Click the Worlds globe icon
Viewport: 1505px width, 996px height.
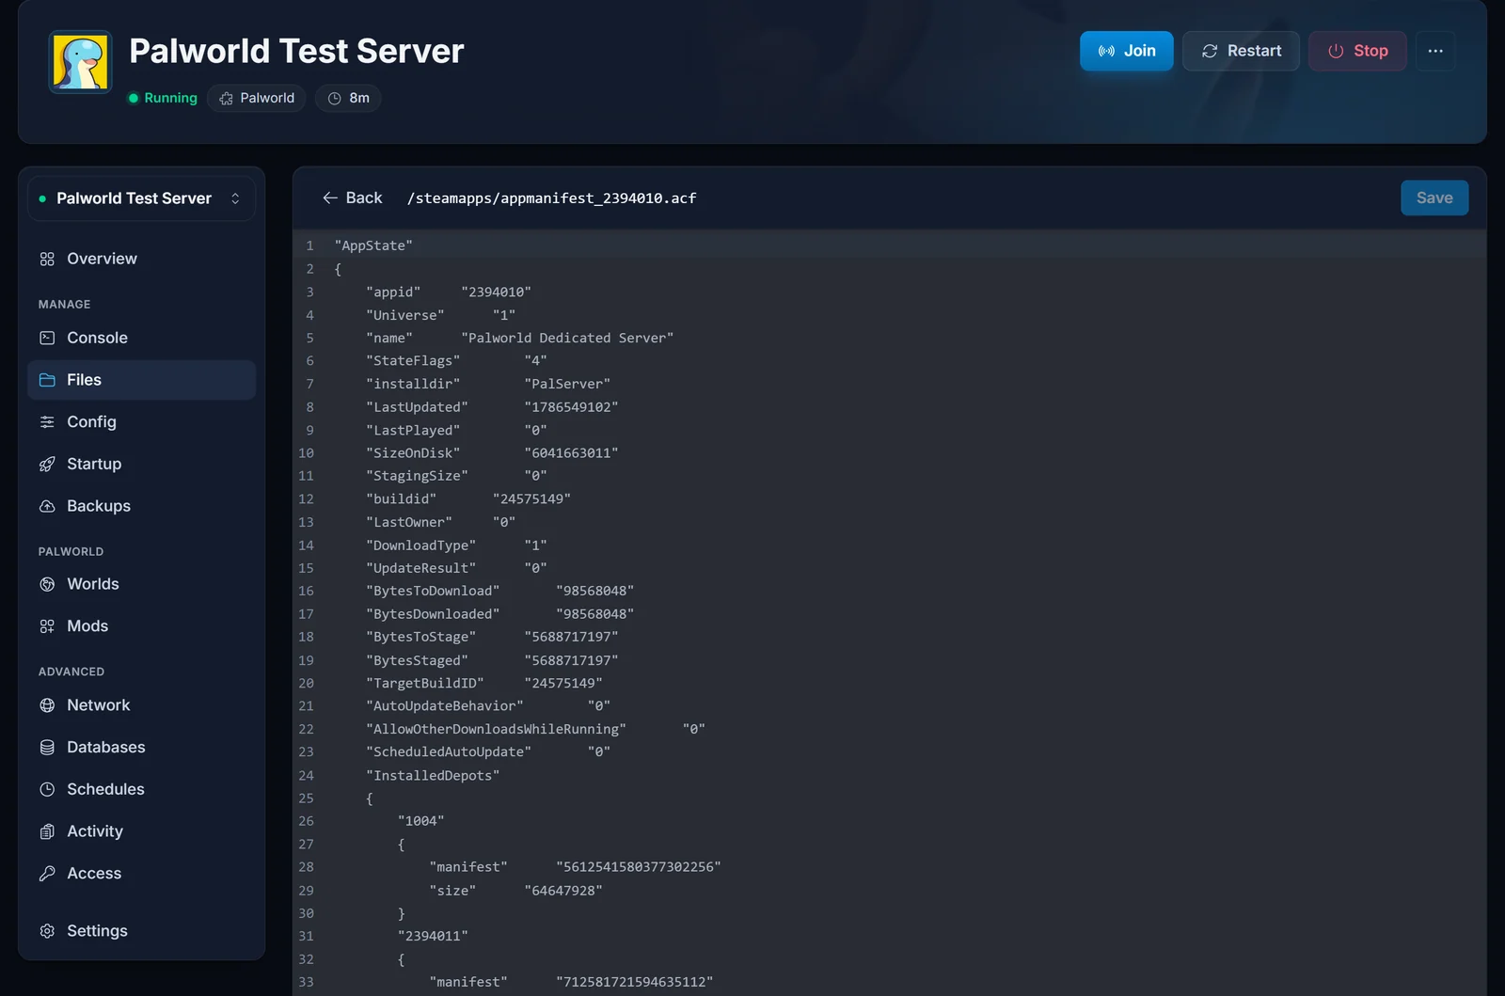click(x=47, y=584)
